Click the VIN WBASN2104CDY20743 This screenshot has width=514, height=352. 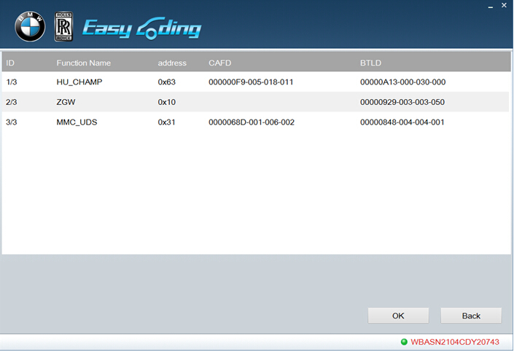coord(455,343)
